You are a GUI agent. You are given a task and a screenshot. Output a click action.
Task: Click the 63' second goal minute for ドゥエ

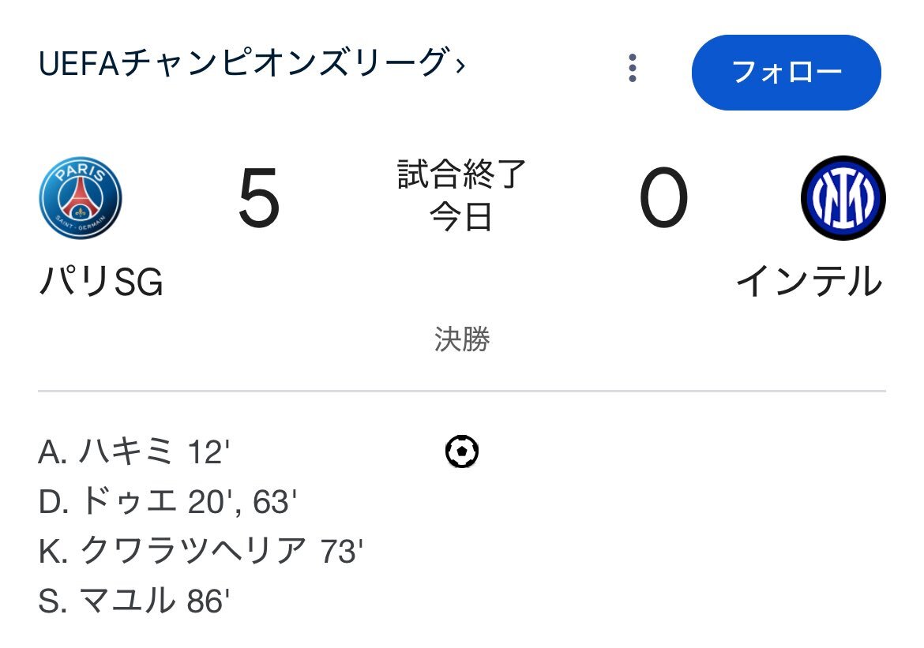[x=275, y=503]
